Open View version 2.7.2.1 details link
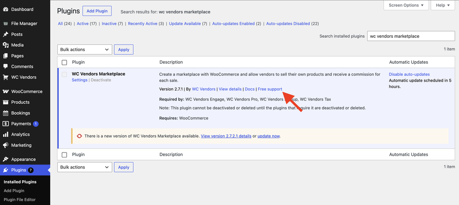This screenshot has height=205, width=459. [226, 136]
